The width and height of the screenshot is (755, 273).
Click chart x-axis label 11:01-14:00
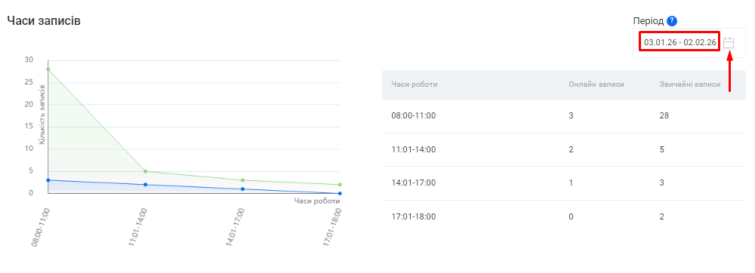coord(137,228)
